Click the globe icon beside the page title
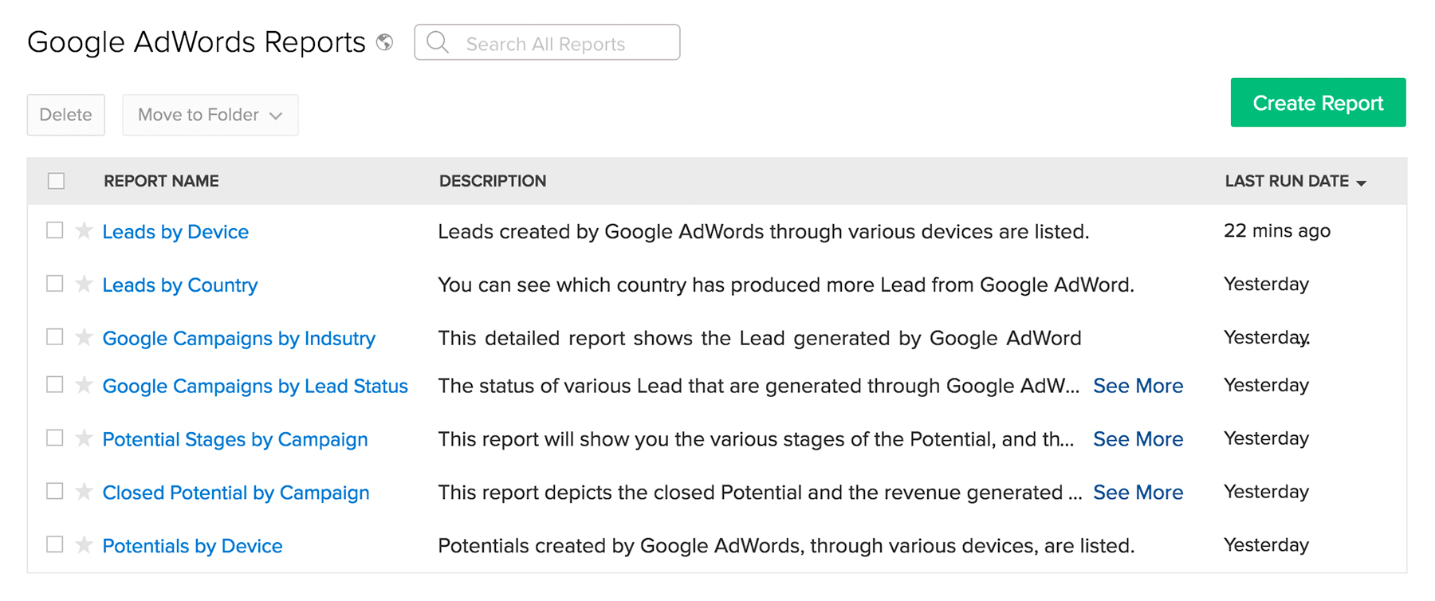This screenshot has height=601, width=1435. point(385,42)
